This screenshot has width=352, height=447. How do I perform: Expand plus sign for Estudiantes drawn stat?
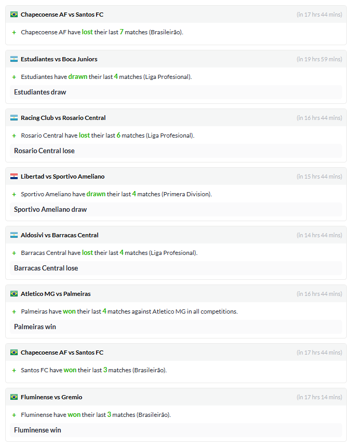point(14,77)
